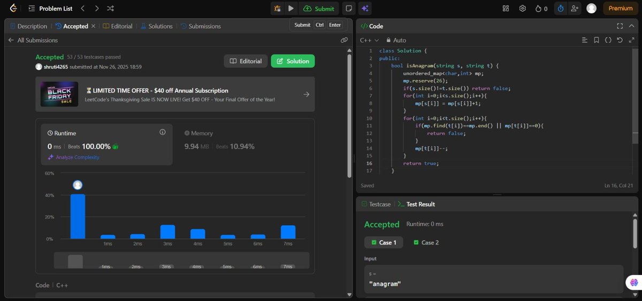This screenshot has width=642, height=301.
Task: Open the notes icon beside Submit
Action: pos(349,9)
